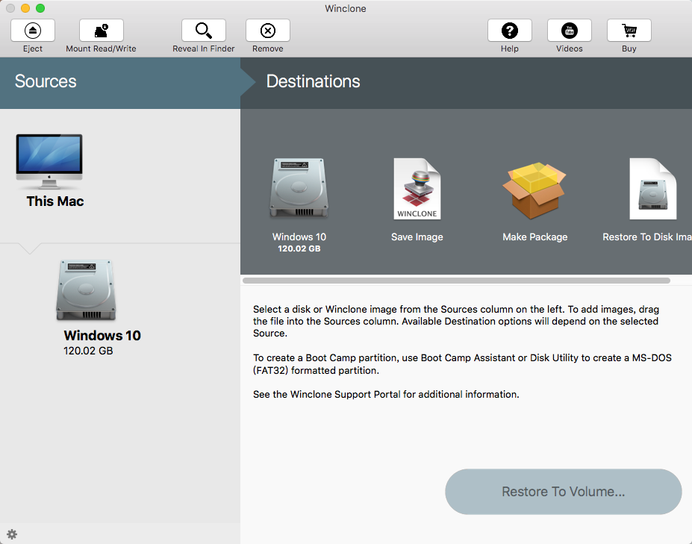The width and height of the screenshot is (692, 544).
Task: Click the Remove toolbar icon
Action: coord(267,31)
